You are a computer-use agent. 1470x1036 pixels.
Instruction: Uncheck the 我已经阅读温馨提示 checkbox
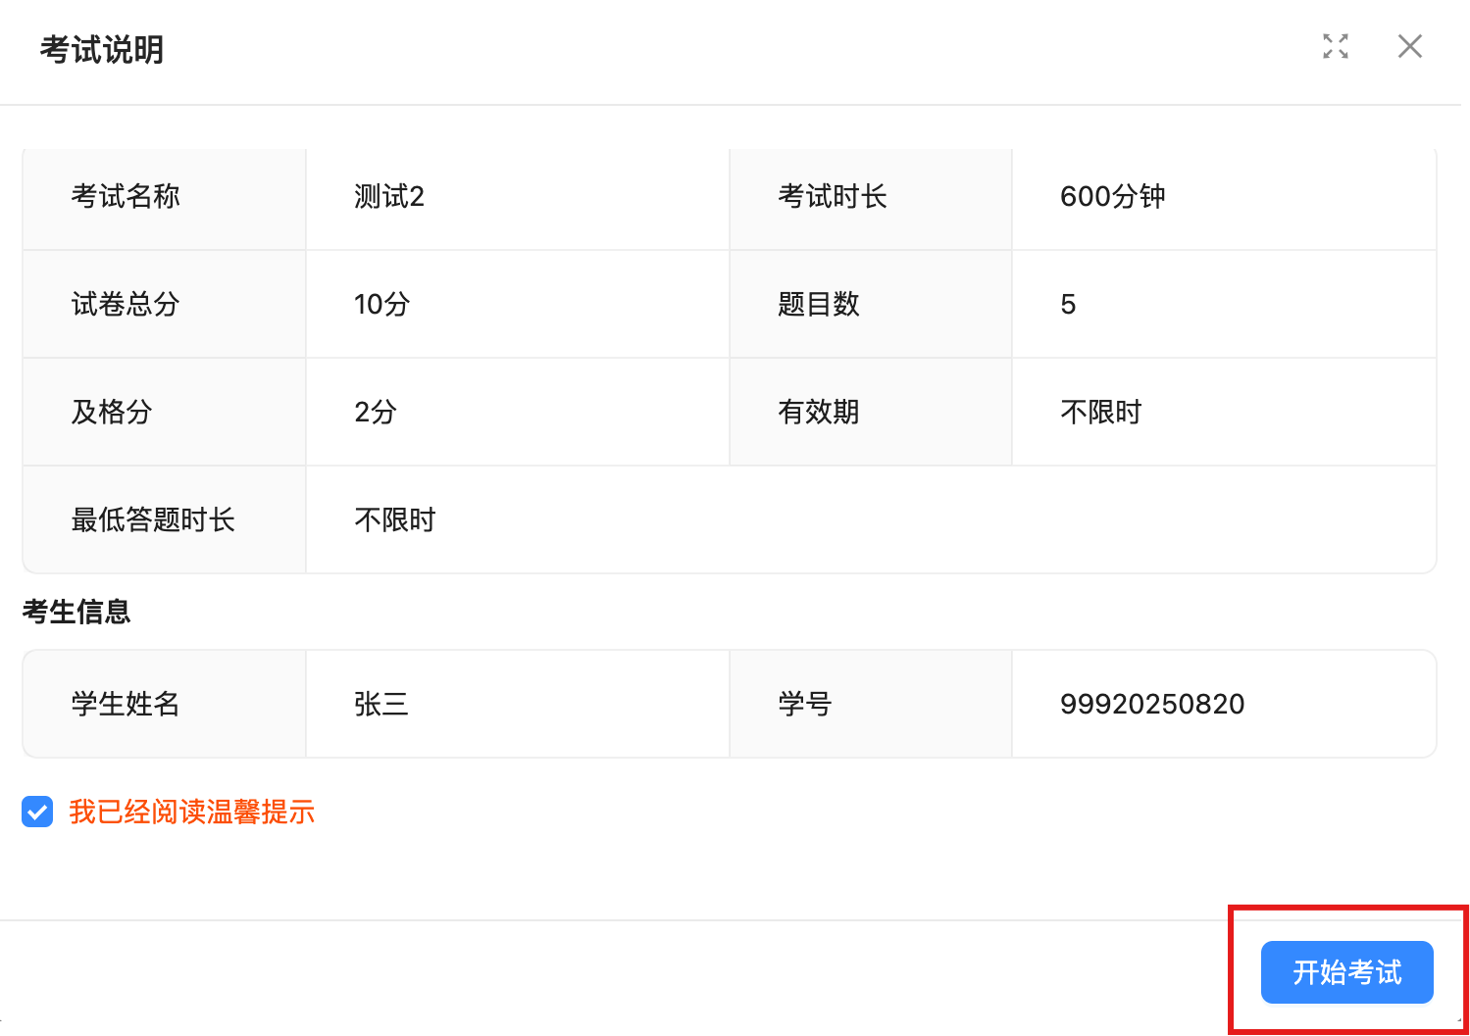pyautogui.click(x=37, y=812)
